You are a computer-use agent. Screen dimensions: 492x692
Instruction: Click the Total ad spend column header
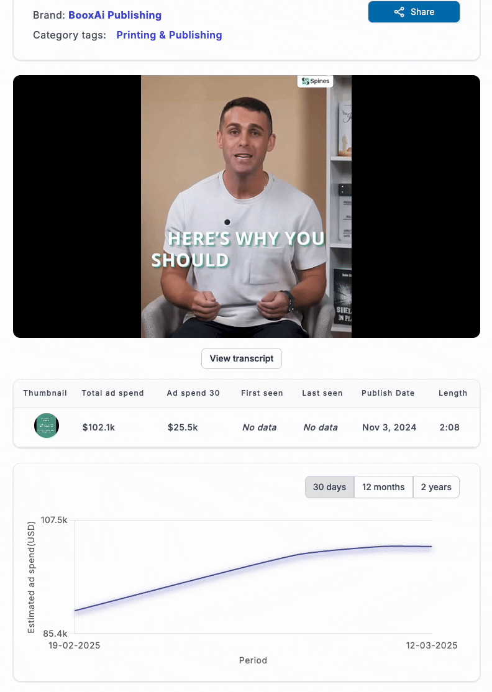click(112, 393)
